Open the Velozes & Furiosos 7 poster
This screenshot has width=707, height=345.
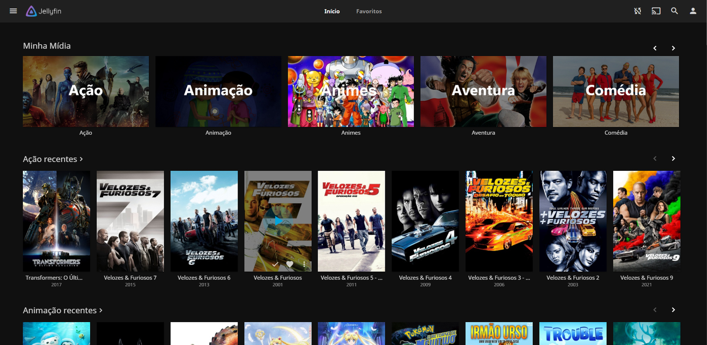[x=130, y=221]
